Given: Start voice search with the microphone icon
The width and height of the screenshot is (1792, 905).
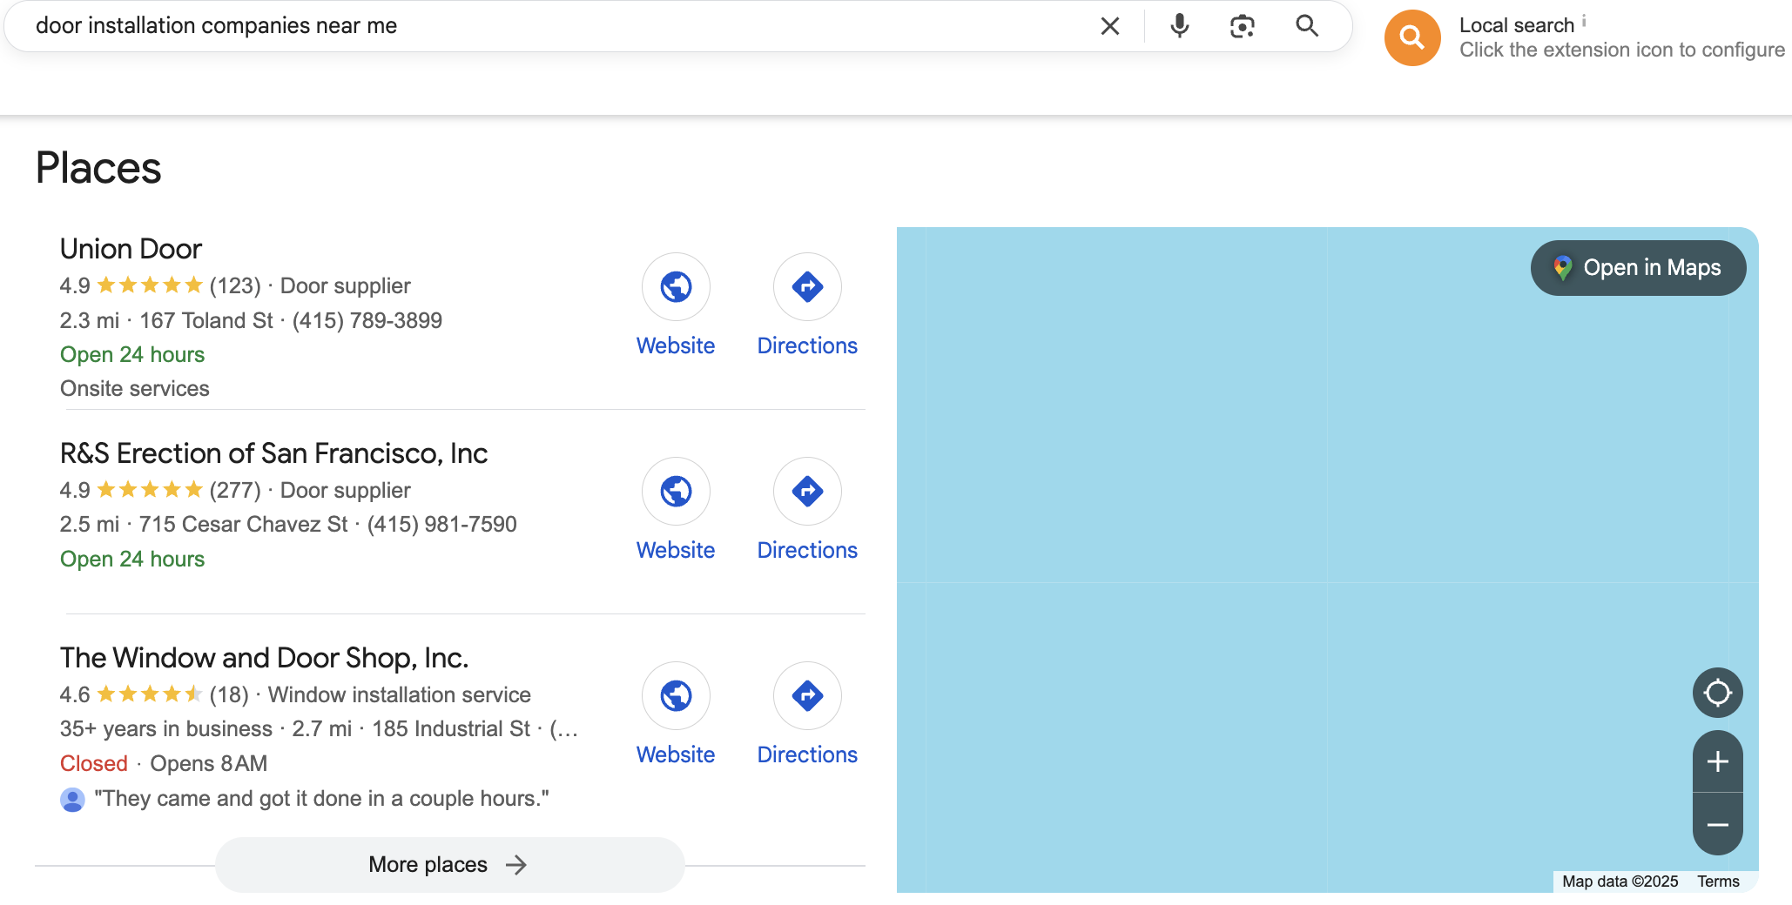Looking at the screenshot, I should click(x=1179, y=26).
